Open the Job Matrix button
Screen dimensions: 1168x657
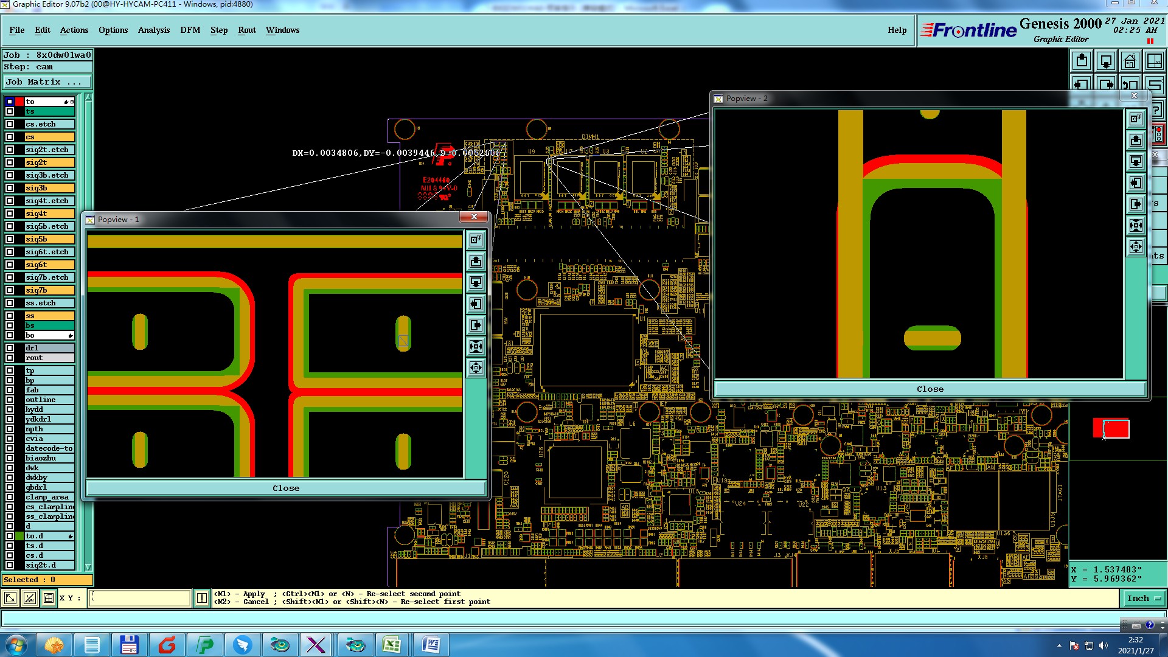tap(47, 82)
